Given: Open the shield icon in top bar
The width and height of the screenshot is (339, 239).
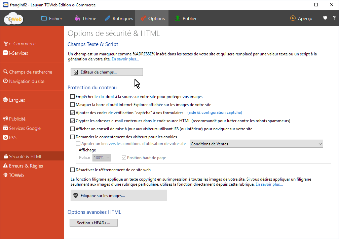Looking at the screenshot, I should 325,18.
